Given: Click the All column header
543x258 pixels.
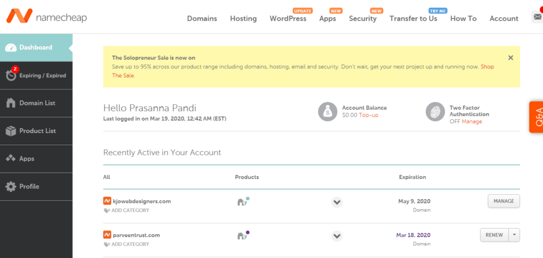Looking at the screenshot, I should click(107, 177).
